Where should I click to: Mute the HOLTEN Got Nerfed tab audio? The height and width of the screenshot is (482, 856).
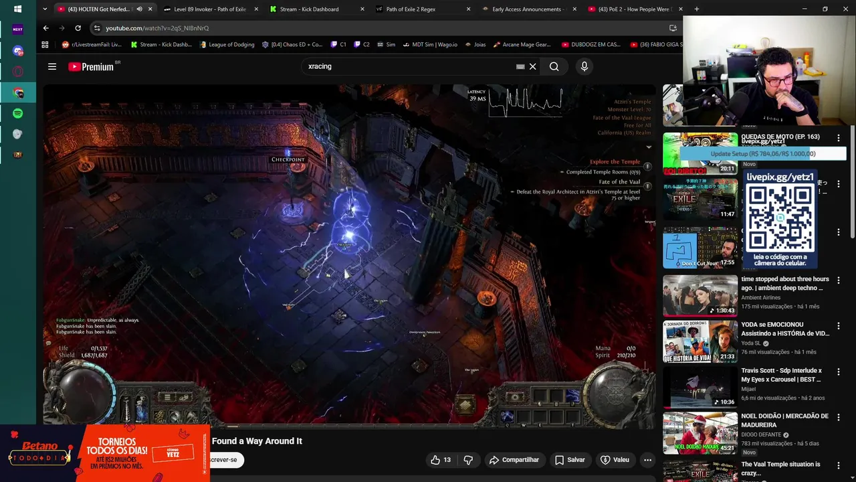tap(139, 9)
